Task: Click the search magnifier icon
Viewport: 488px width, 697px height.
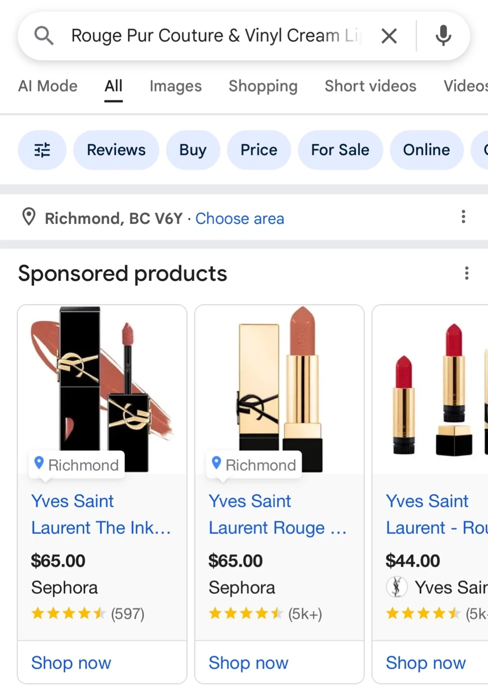Action: [44, 36]
